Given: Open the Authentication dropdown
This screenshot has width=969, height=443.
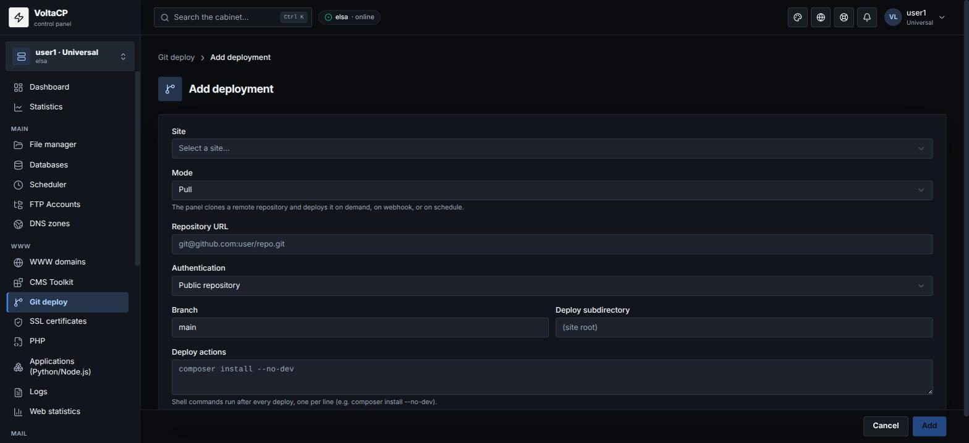Looking at the screenshot, I should pyautogui.click(x=552, y=285).
